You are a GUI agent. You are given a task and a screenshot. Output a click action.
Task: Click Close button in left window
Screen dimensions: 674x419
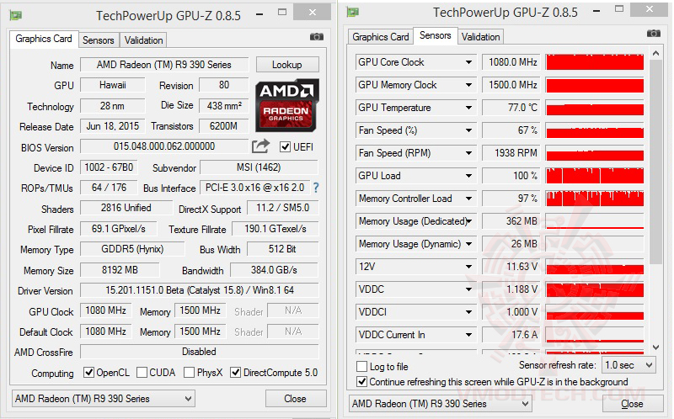[x=296, y=399]
